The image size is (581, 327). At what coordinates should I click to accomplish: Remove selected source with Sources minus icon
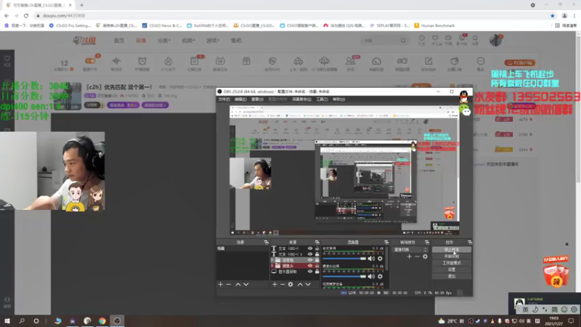point(283,284)
